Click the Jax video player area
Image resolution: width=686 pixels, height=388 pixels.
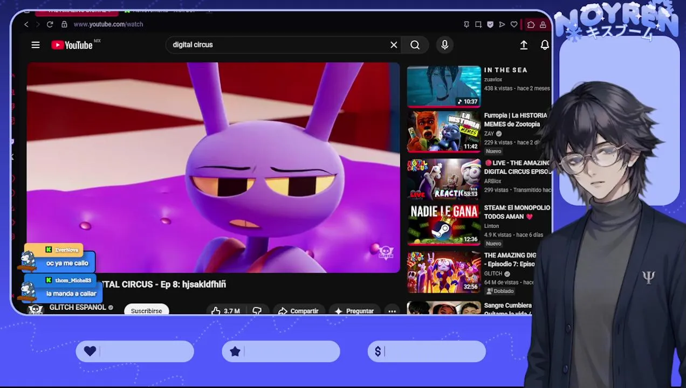(214, 167)
